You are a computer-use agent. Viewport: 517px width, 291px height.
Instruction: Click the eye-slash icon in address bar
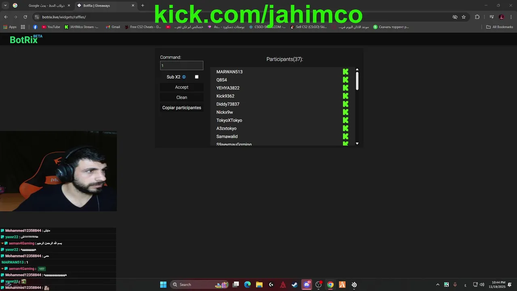(455, 17)
